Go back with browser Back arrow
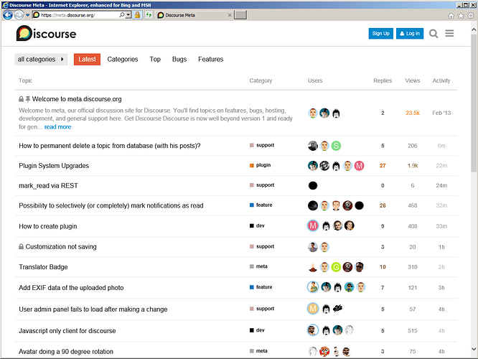478x359 pixels. [x=8, y=14]
